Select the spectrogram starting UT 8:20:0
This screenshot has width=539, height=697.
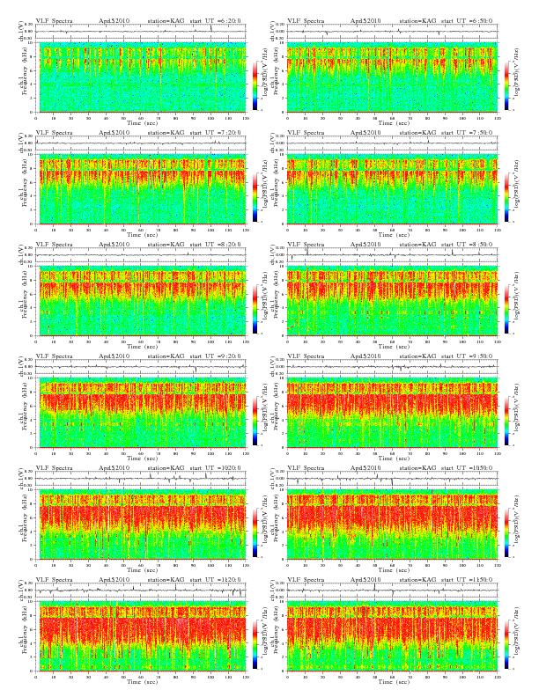[141, 300]
